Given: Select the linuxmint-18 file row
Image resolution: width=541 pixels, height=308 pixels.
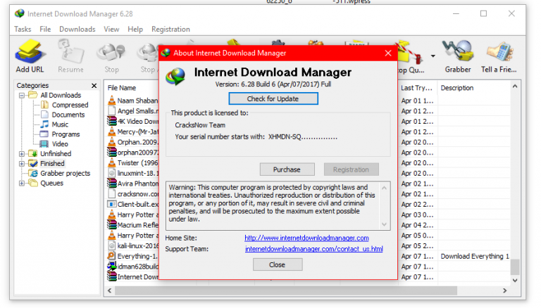Looking at the screenshot, I should [133, 173].
